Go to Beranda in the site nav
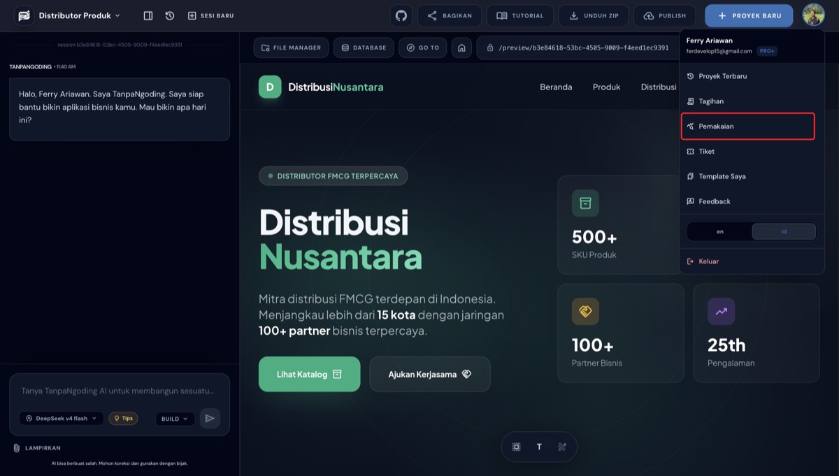Screen dimensions: 839x476 pyautogui.click(x=556, y=87)
